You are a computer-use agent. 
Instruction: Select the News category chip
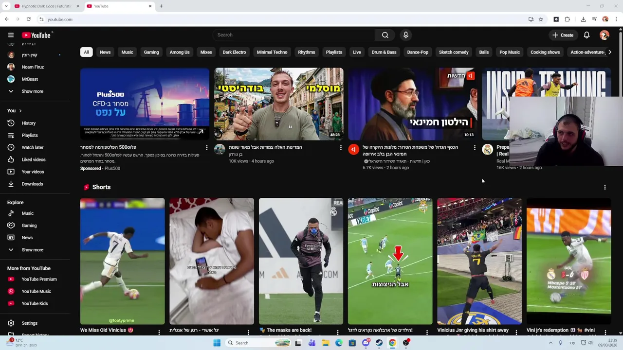click(x=105, y=52)
